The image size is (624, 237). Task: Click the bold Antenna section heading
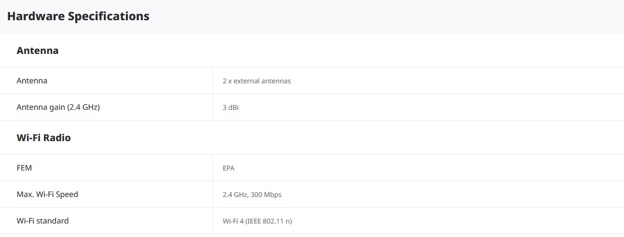[x=38, y=51]
